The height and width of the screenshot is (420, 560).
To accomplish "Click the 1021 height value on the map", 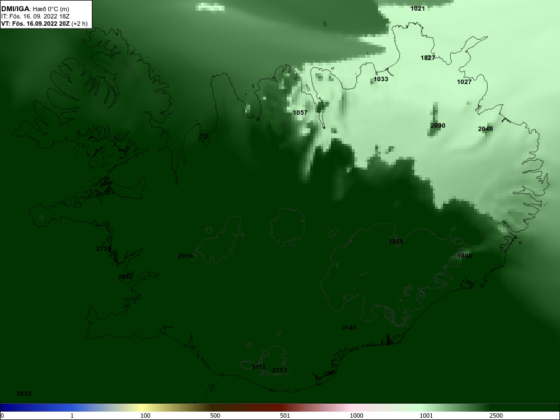I will click(418, 8).
